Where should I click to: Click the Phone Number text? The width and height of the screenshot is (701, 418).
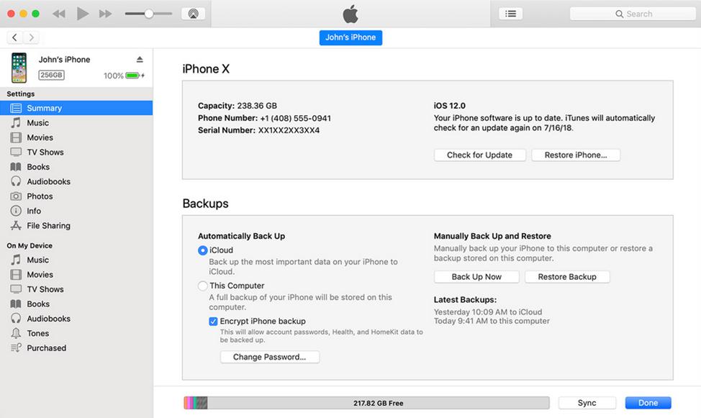tap(265, 118)
